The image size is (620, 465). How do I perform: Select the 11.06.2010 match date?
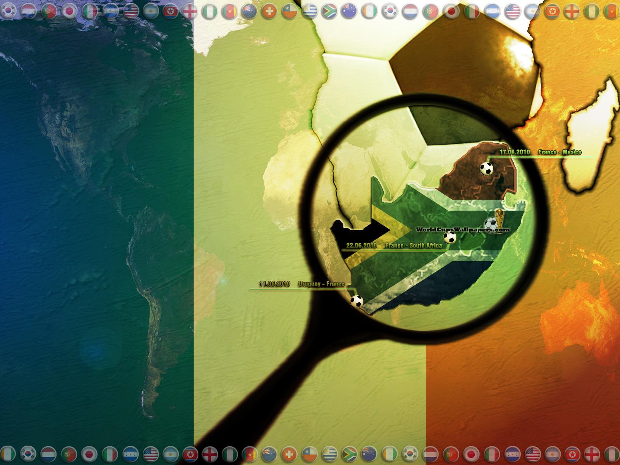[275, 284]
